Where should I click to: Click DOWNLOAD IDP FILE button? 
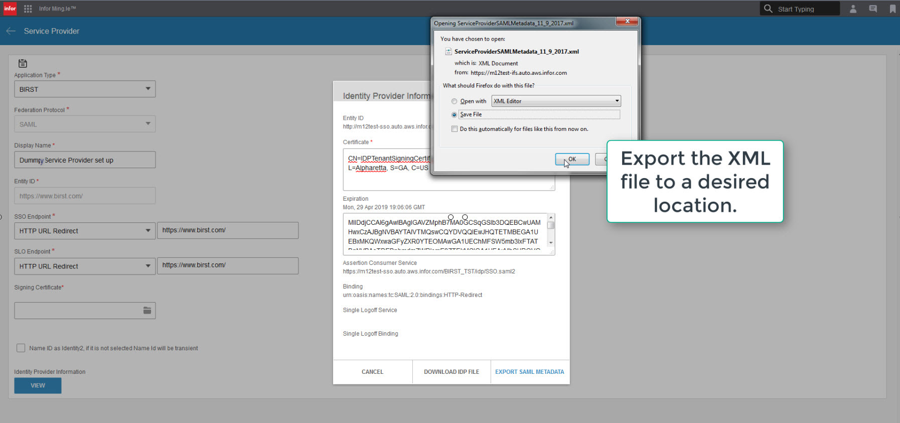pyautogui.click(x=452, y=372)
